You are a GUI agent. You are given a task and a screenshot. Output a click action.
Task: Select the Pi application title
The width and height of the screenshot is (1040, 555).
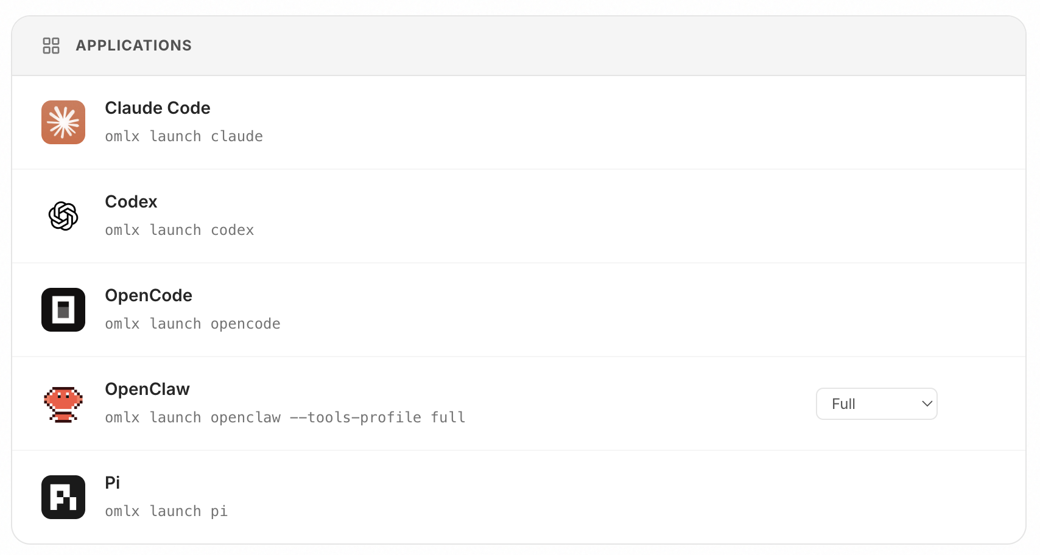[x=113, y=483]
